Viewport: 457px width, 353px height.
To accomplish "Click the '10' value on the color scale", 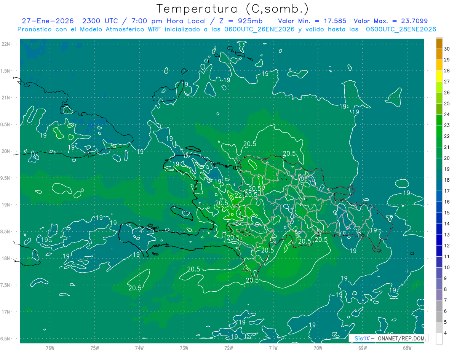I will pos(447,267).
